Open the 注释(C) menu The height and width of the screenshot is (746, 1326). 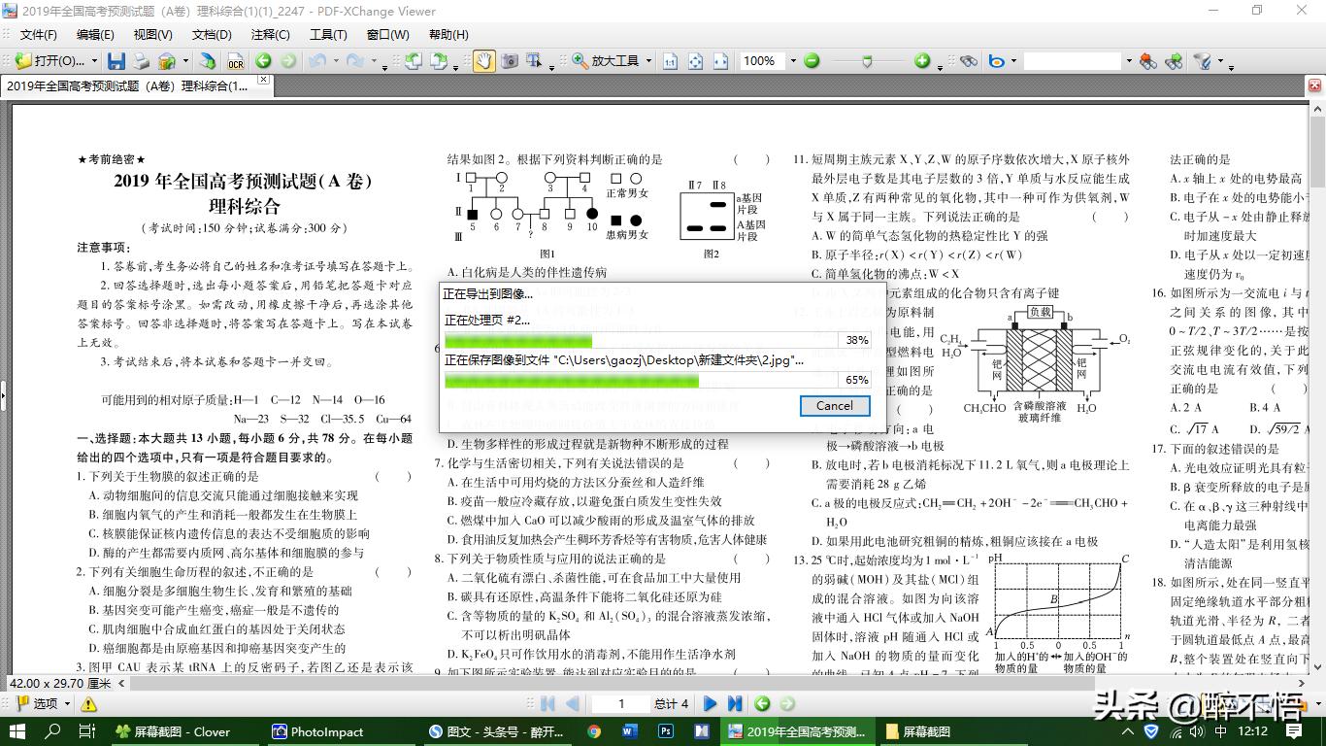[270, 34]
